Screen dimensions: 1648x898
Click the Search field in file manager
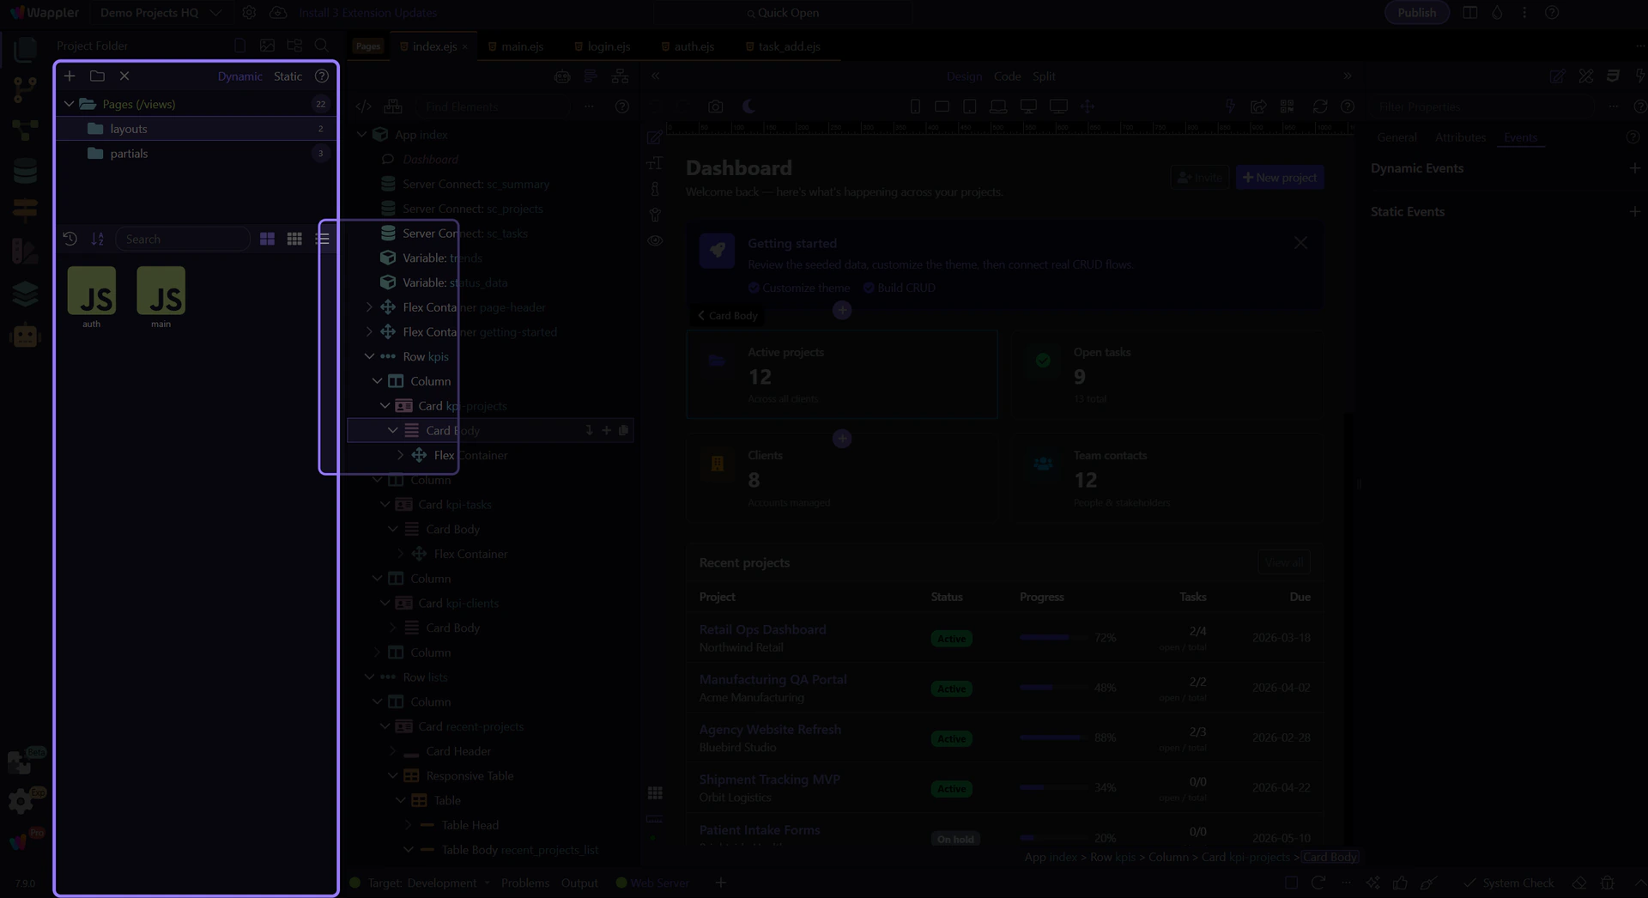183,240
